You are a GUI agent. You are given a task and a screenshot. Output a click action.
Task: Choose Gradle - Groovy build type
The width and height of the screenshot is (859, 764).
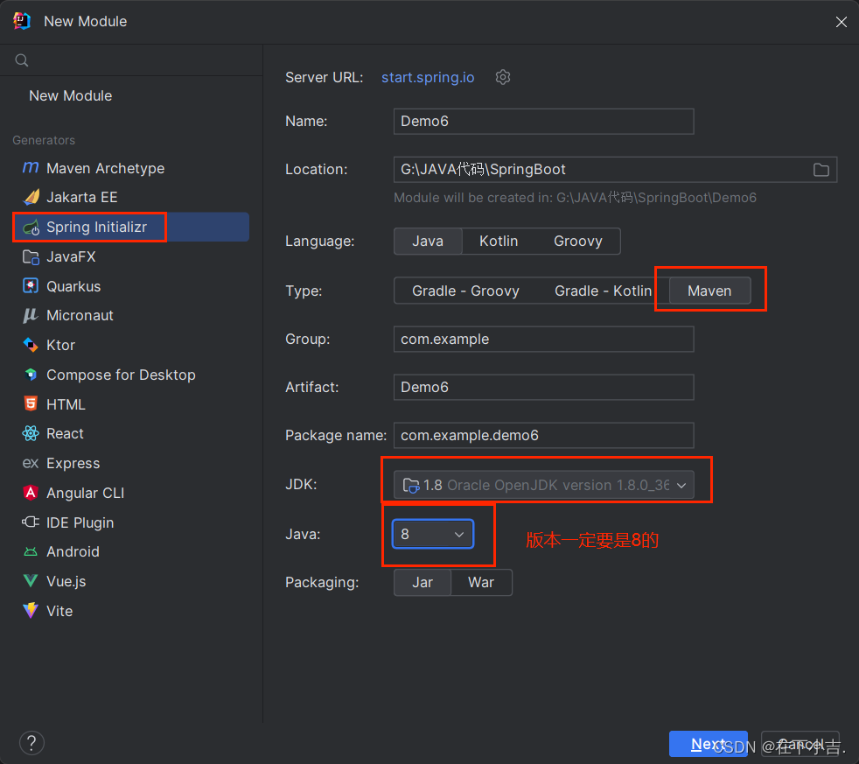465,291
